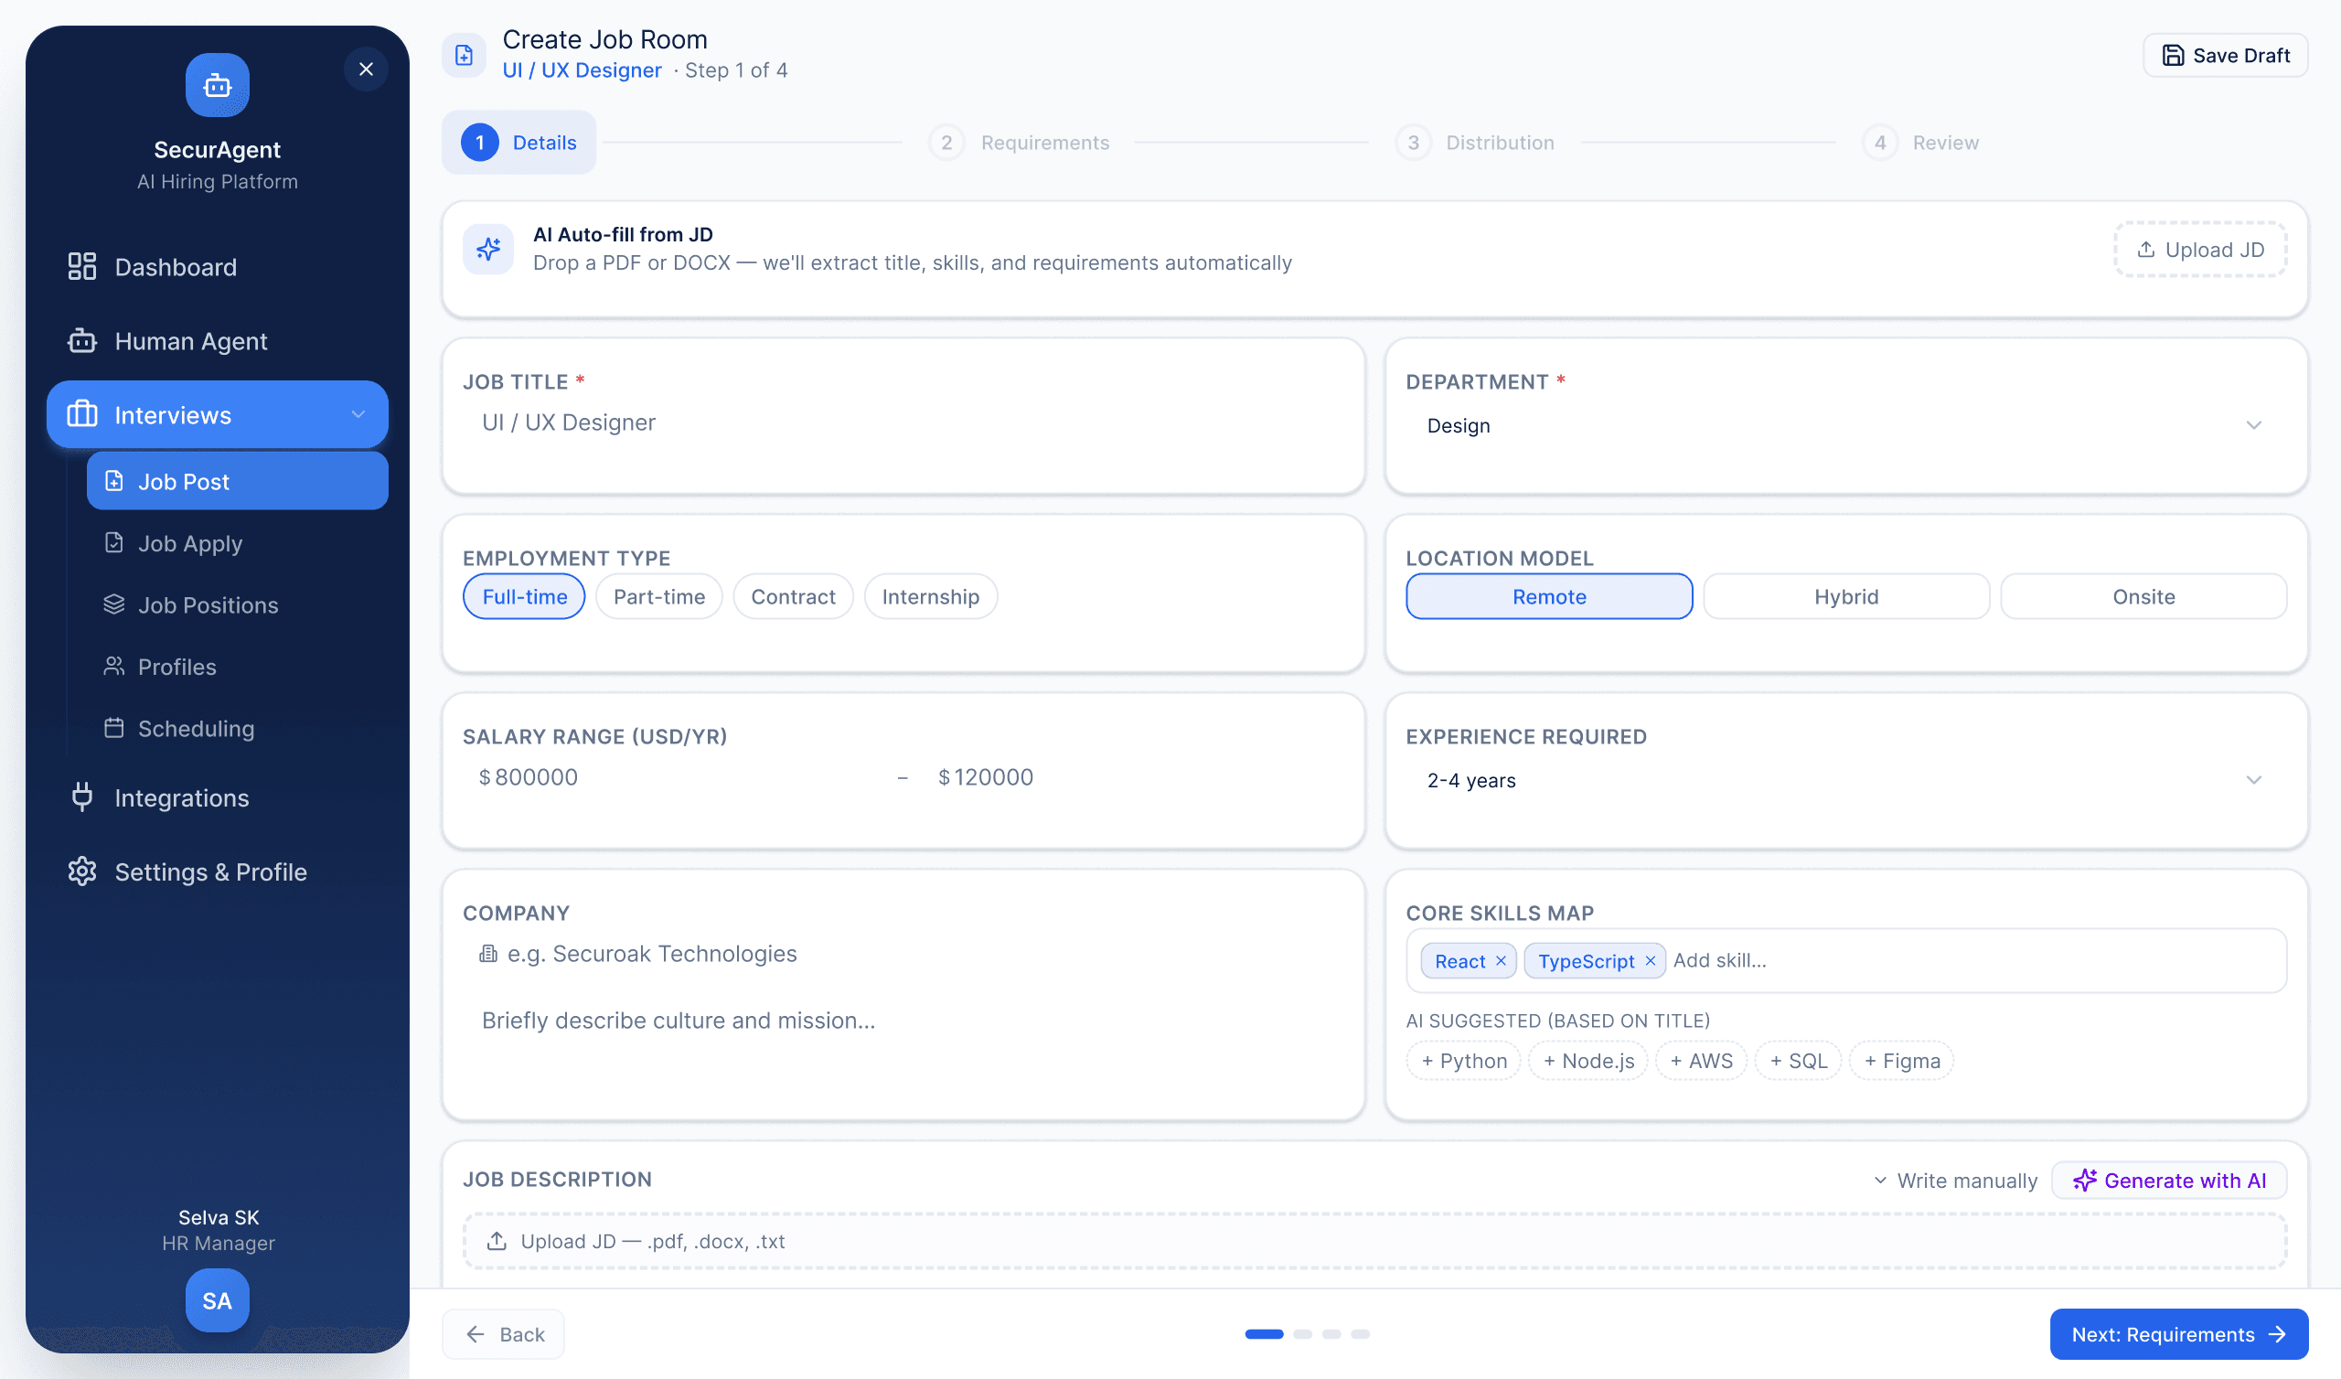Click the Settings gear icon
The image size is (2341, 1379).
coord(81,871)
